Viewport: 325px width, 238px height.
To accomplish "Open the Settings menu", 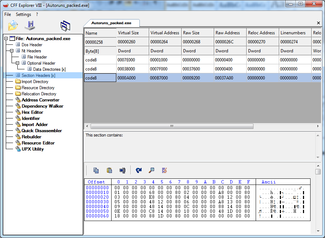I will pyautogui.click(x=23, y=14).
